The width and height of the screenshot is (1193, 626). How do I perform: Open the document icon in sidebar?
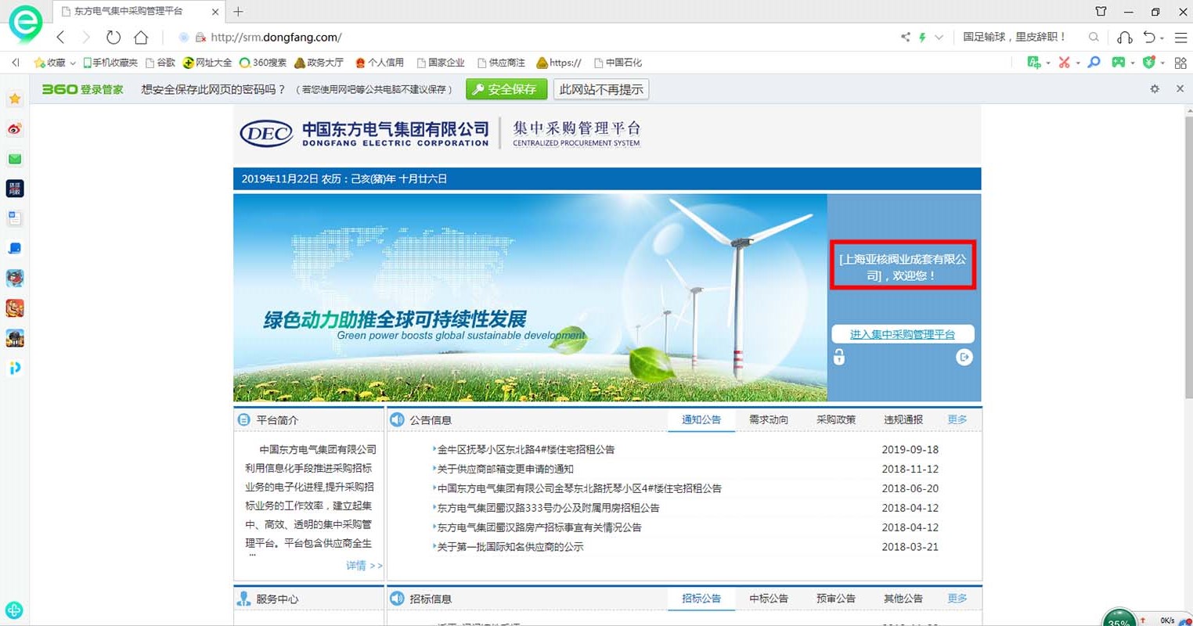(15, 218)
